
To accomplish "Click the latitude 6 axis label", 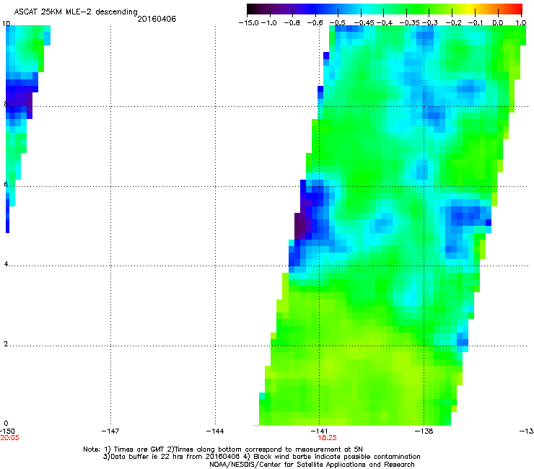I will pos(6,184).
